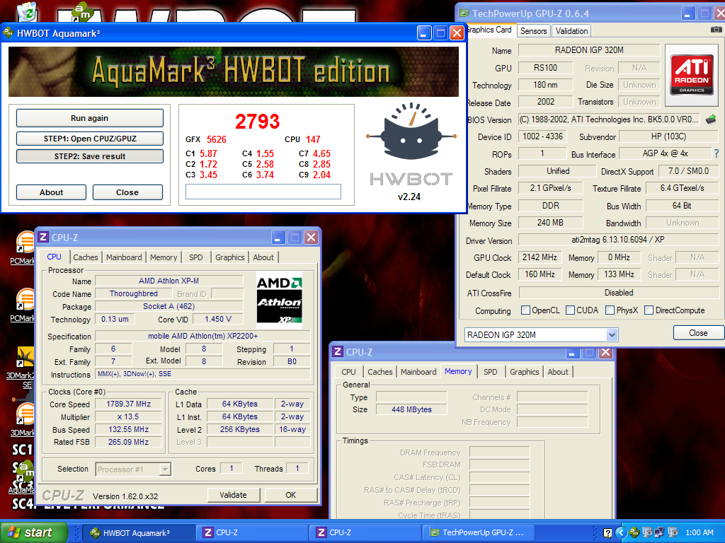Click the GPU-Z title bar icon
725x543 pixels.
coord(463,13)
